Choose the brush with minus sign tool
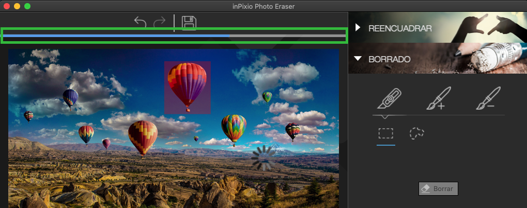 [x=488, y=98]
